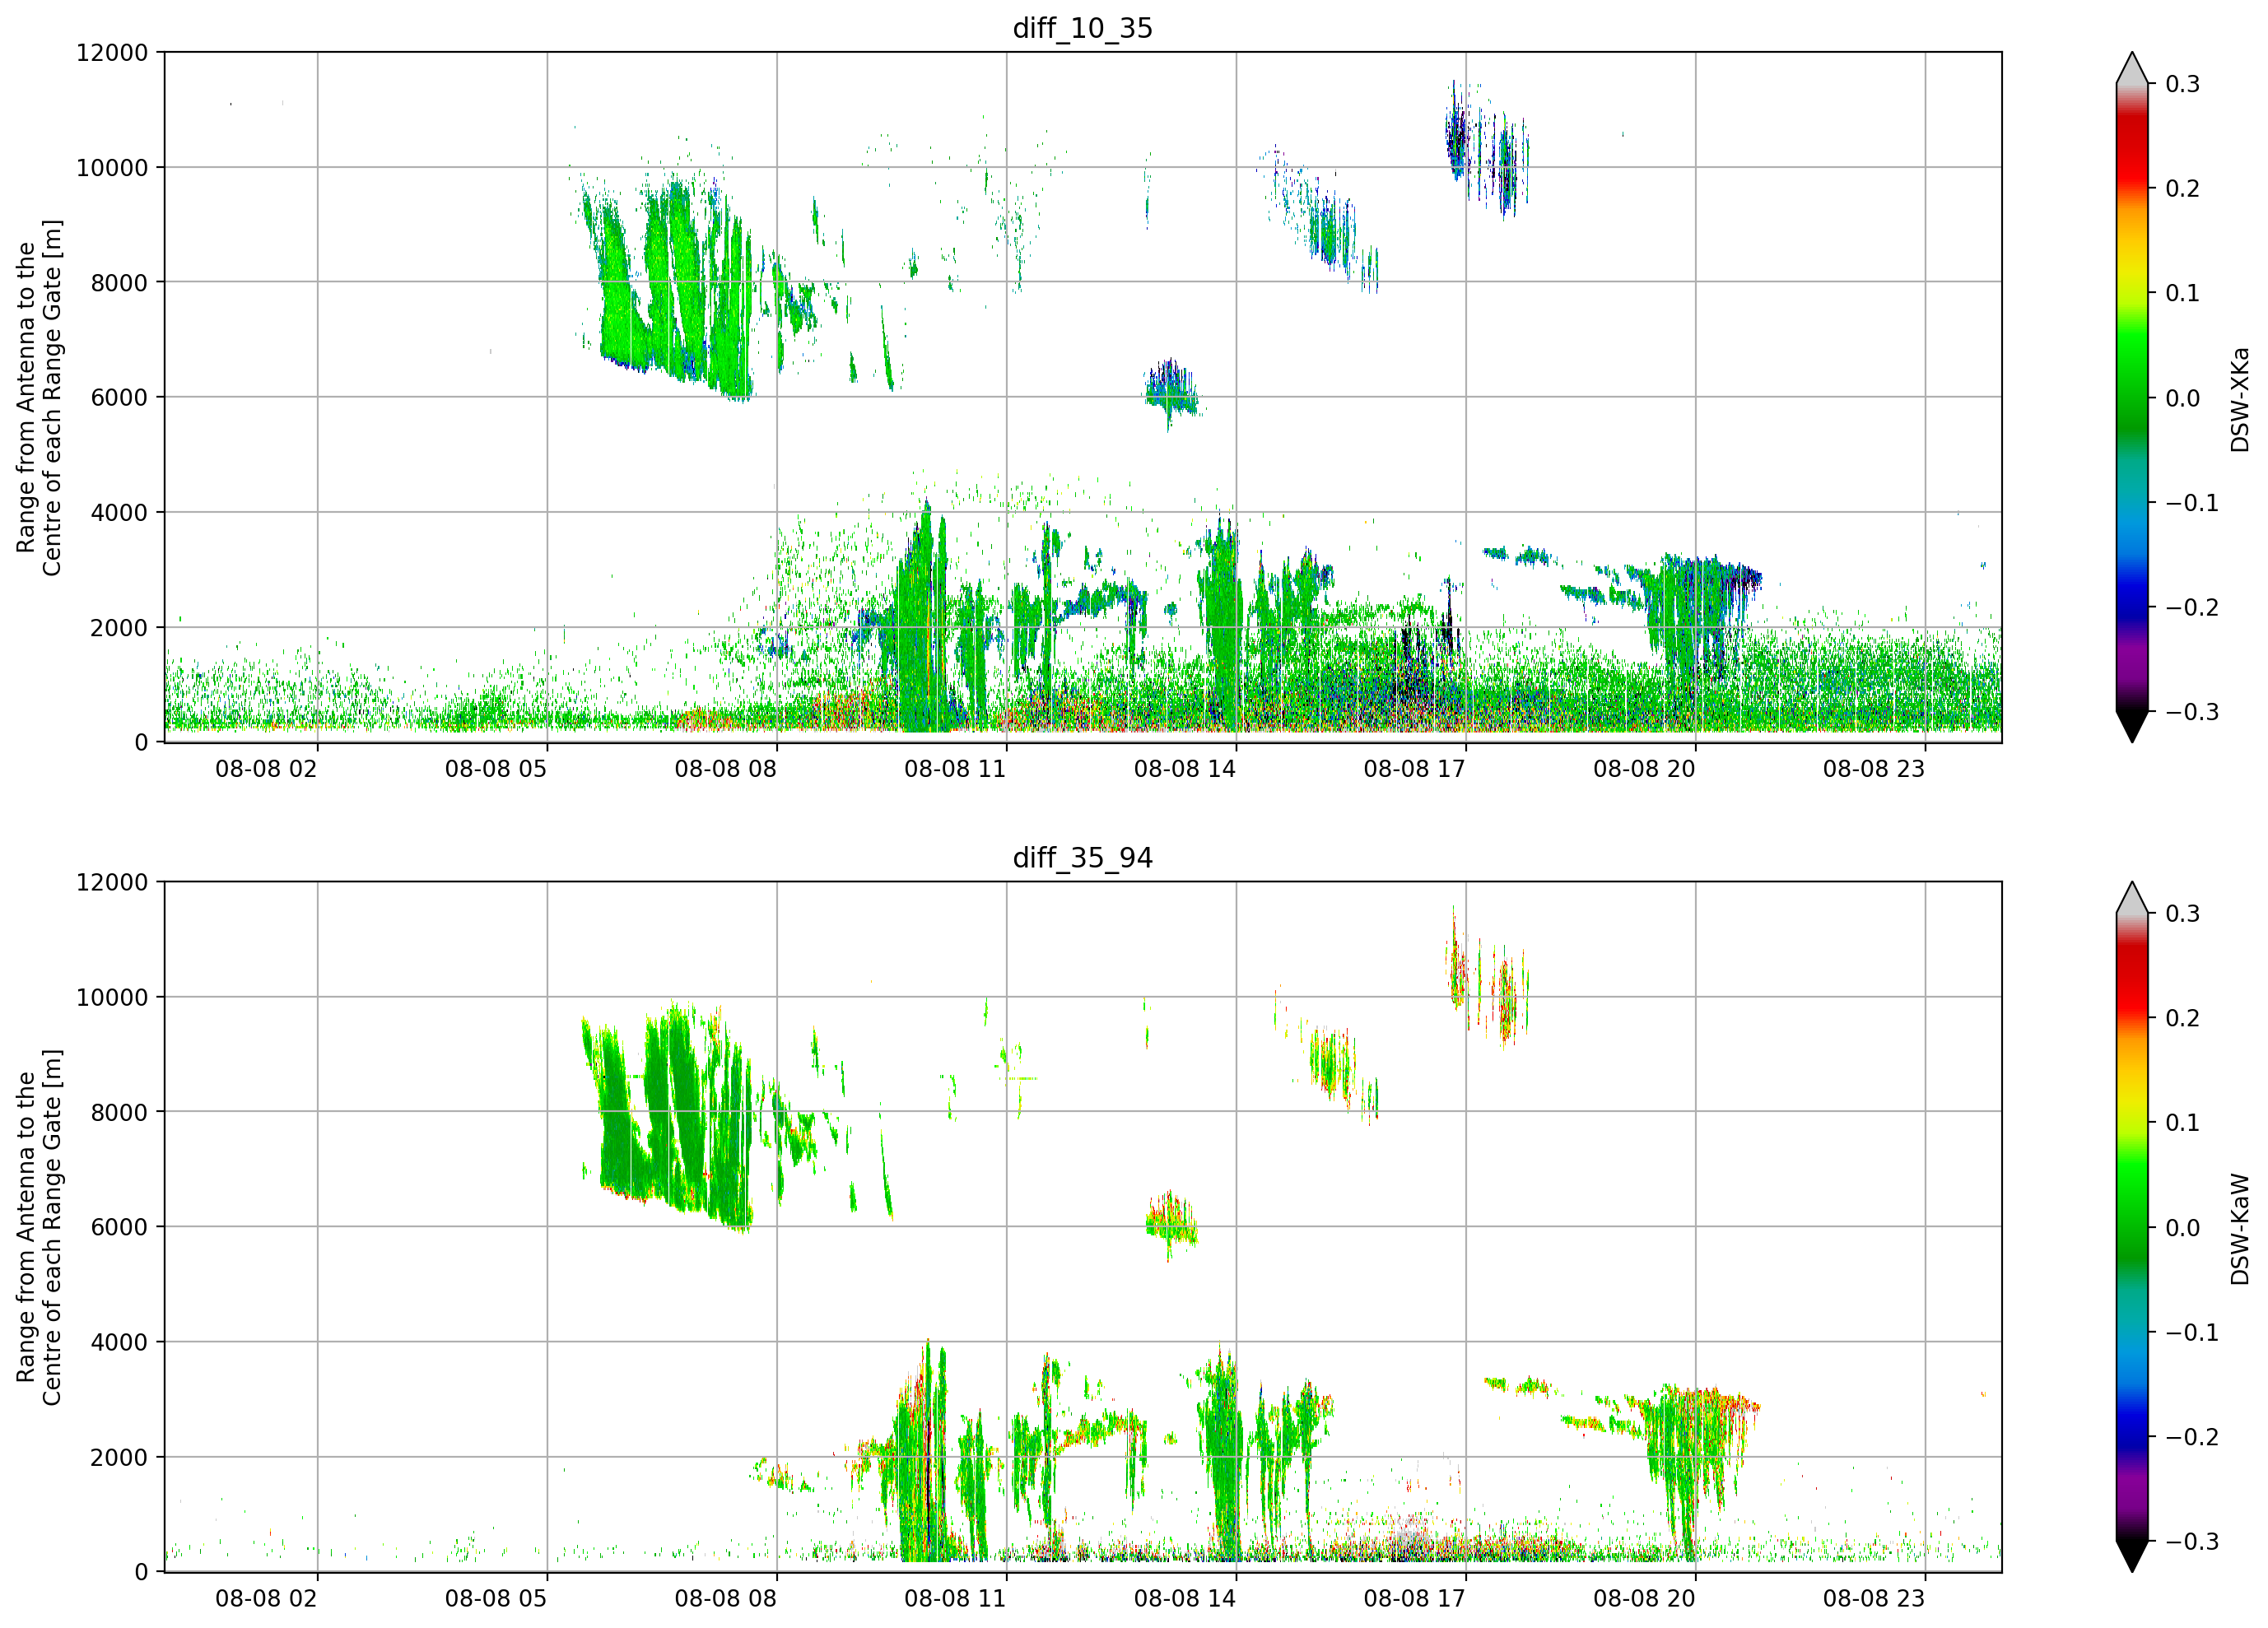Screen dimensions: 2268x1628
Task: Click the y-axis label of the diff_10_35 plot
Action: 39,397
